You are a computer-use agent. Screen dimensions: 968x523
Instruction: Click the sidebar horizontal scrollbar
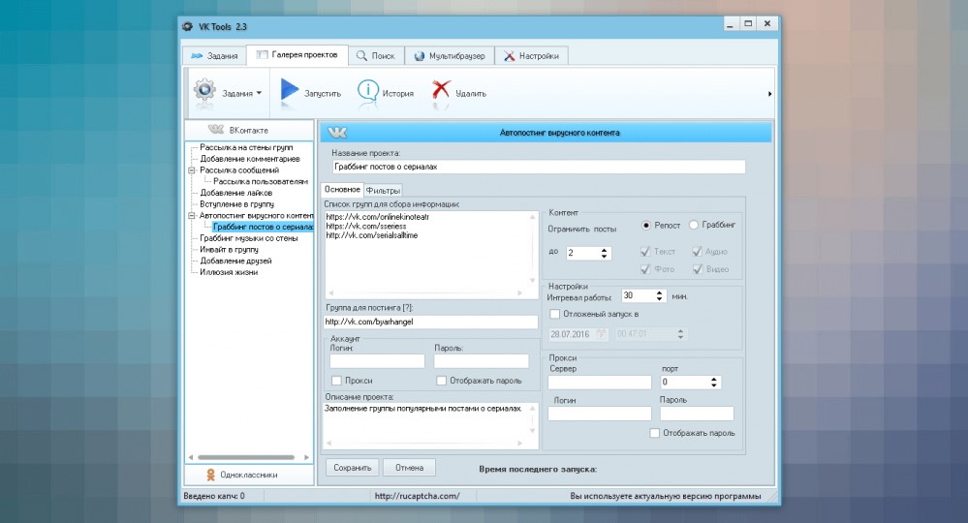pyautogui.click(x=248, y=457)
